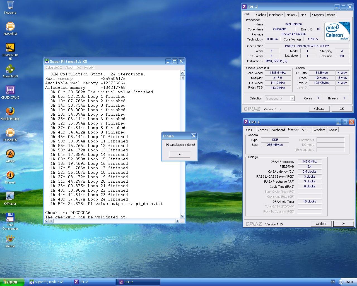This screenshot has height=286, width=357.
Task: Open the Start (пуск) menu
Action: [12, 282]
